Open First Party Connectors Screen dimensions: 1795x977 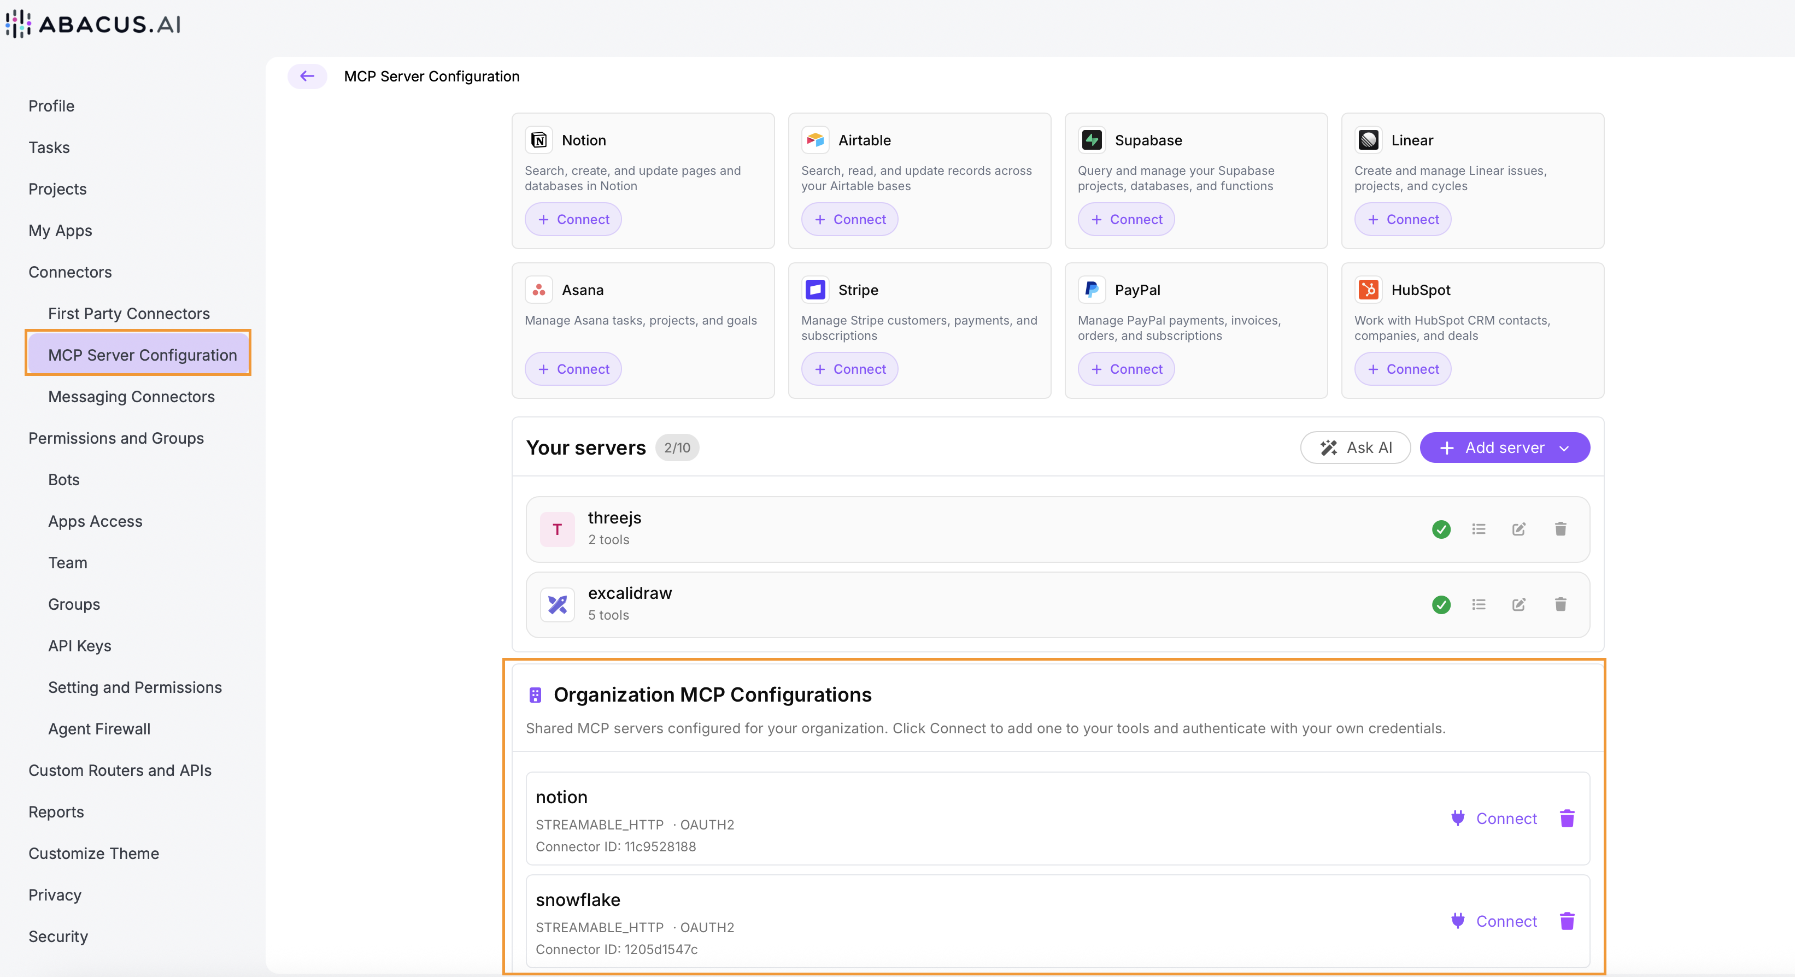[x=129, y=313]
